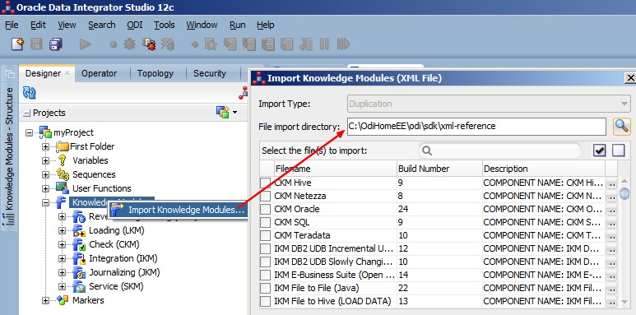Click the Deselect All empty box icon
The image size is (636, 315).
point(618,151)
